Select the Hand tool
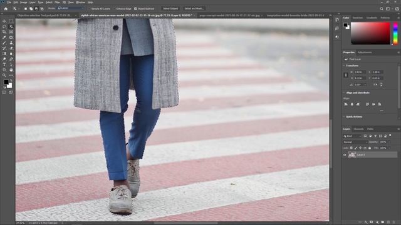401x225 pixels. pos(11,69)
